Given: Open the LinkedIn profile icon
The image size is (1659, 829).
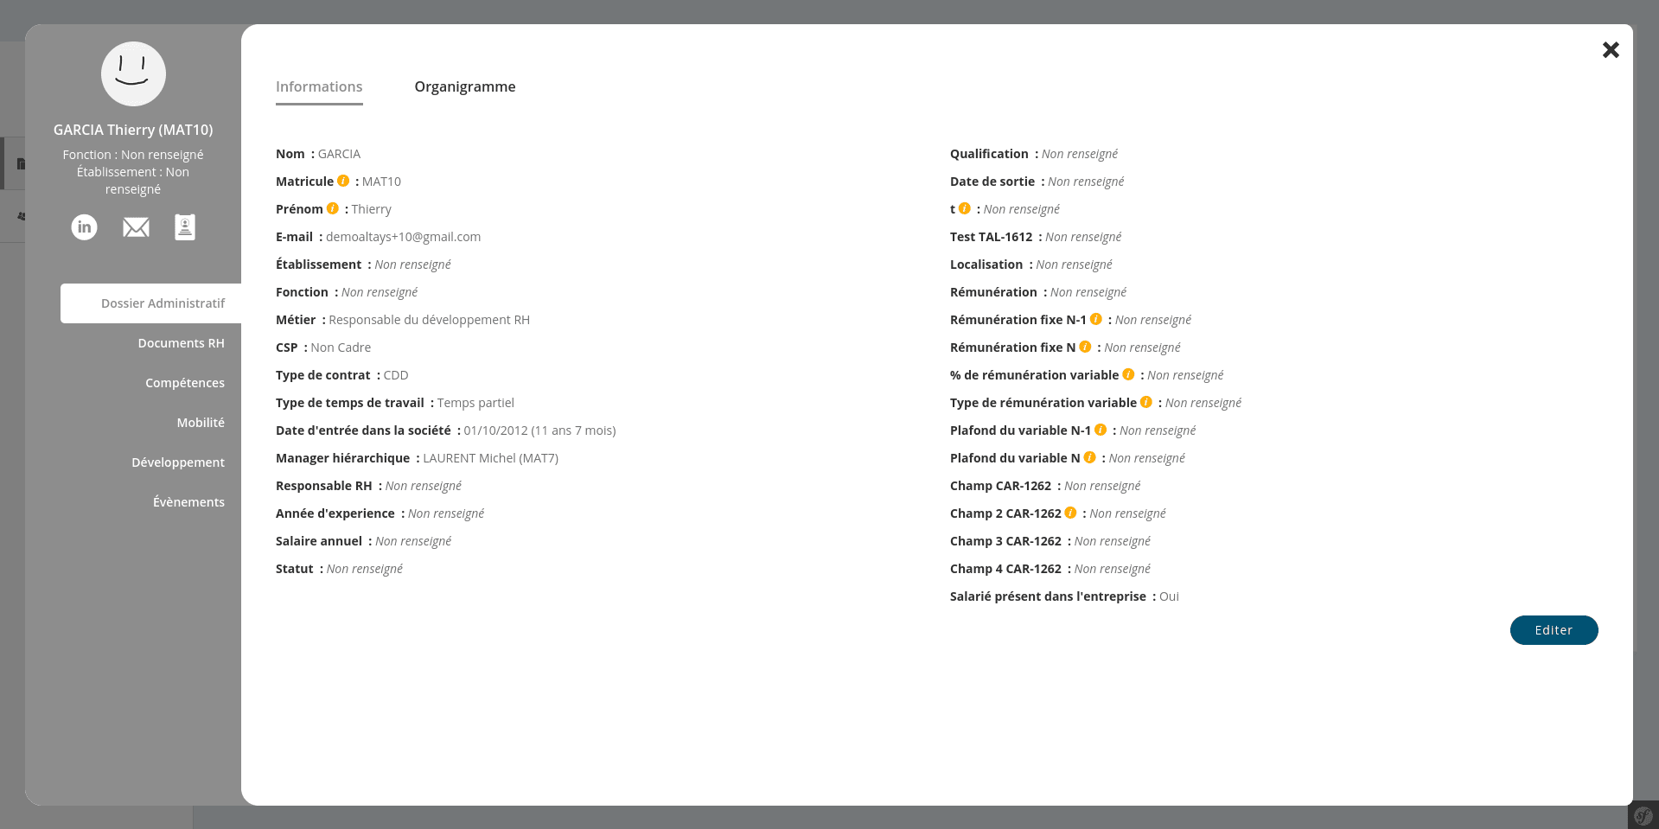Looking at the screenshot, I should [84, 227].
